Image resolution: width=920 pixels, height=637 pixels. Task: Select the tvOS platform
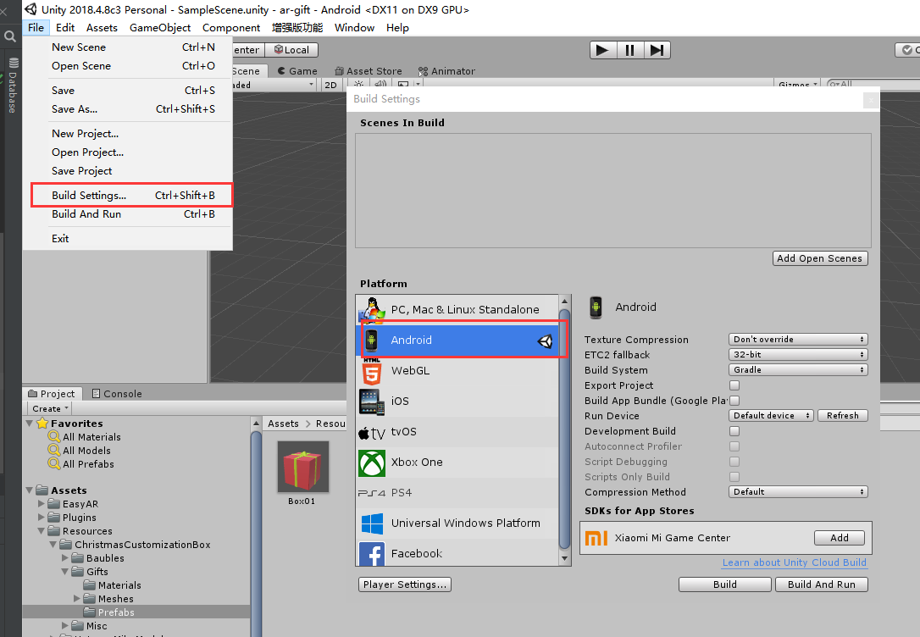point(457,432)
